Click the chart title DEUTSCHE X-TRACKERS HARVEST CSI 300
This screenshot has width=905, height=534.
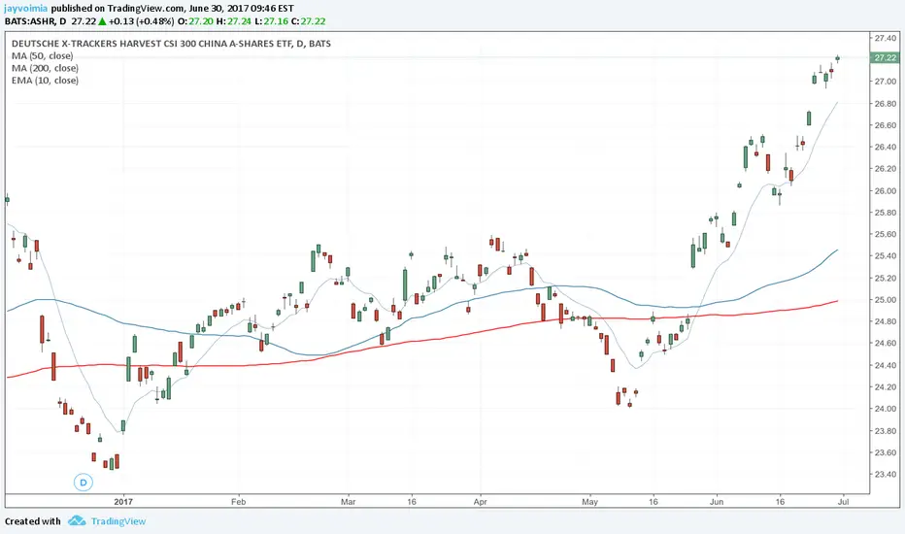(172, 44)
